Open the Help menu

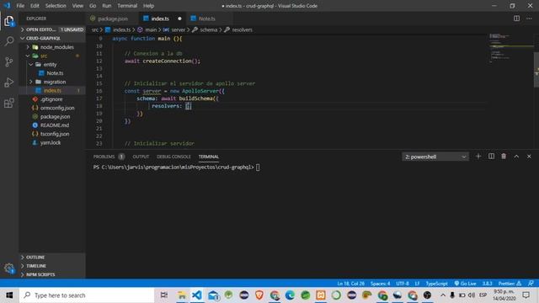[148, 6]
